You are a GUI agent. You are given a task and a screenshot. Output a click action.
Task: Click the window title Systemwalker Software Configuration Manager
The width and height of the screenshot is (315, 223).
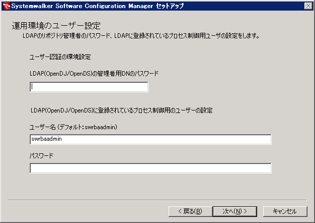click(x=98, y=6)
